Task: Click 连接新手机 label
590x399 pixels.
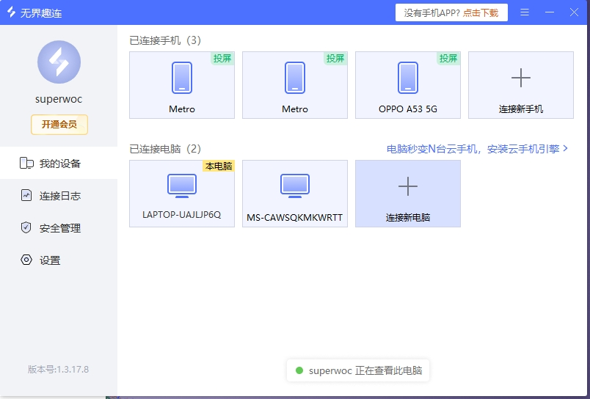Action: pos(521,109)
